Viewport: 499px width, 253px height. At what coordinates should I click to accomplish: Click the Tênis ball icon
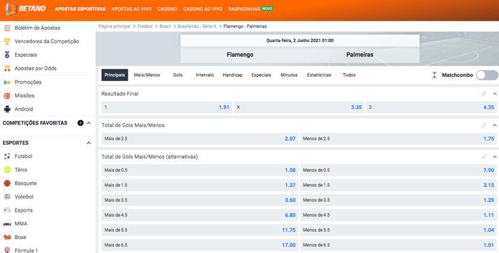point(7,170)
